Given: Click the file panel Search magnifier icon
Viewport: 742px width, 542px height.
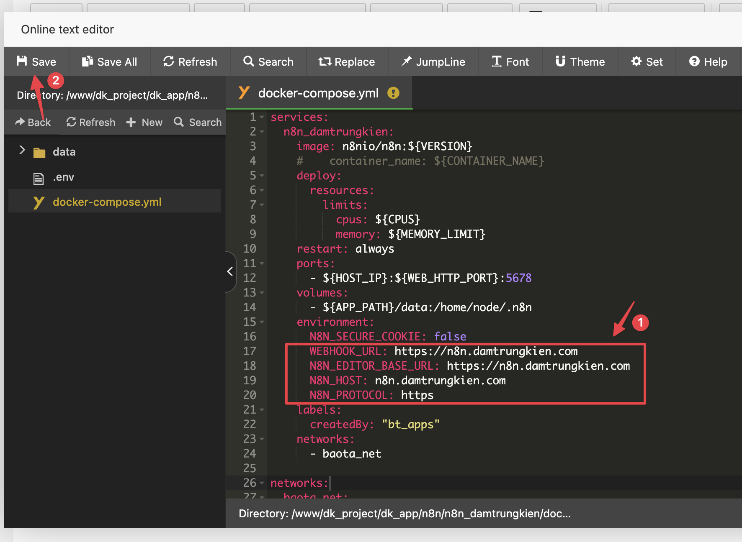Looking at the screenshot, I should [x=179, y=122].
